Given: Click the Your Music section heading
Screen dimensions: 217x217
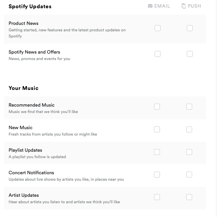Looking at the screenshot, I should (x=23, y=88).
